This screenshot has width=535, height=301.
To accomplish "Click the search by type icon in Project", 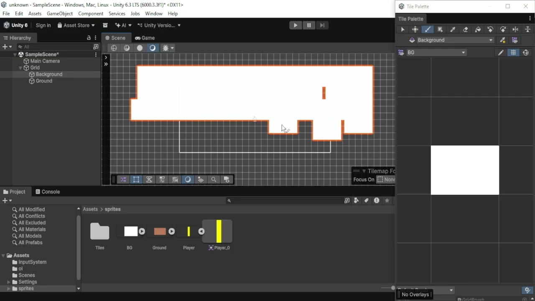I will point(356,201).
